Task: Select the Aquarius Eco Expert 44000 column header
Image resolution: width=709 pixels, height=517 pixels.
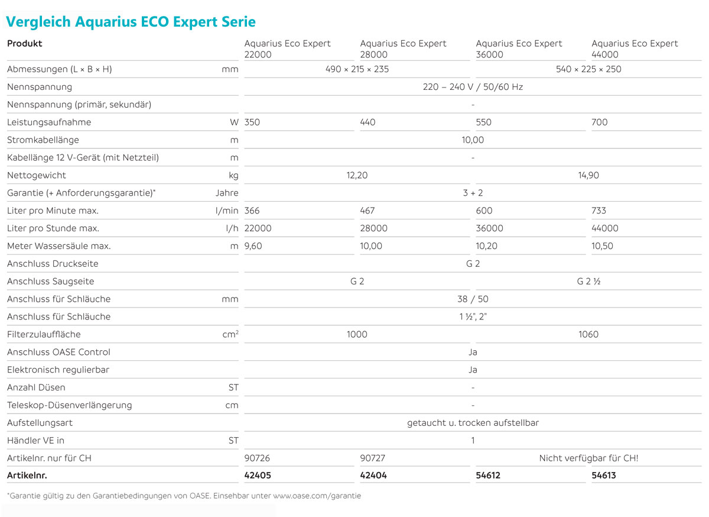Action: (635, 48)
